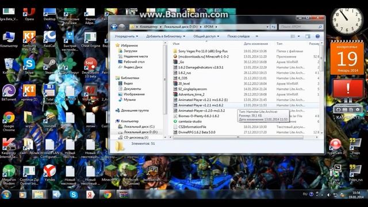Open the Yandex desktop shortcut

[x=49, y=173]
